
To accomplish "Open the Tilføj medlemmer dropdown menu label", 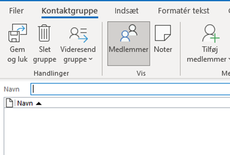I will pyautogui.click(x=208, y=54).
